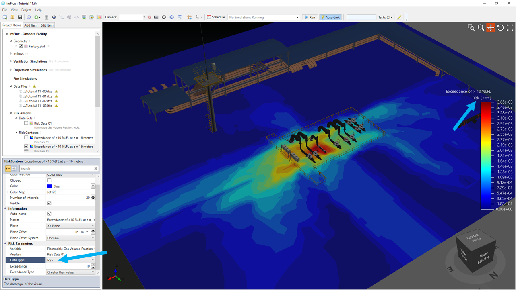
Task: Click the zoom-to-region icon
Action: [x=471, y=28]
